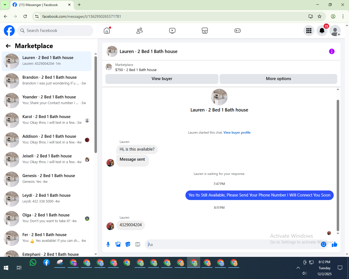Open Karol's conversation in the list
Screen dimensions: 349x279
[47, 120]
